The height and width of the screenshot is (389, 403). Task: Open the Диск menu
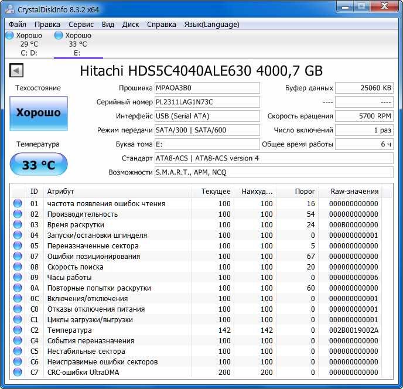pos(131,25)
